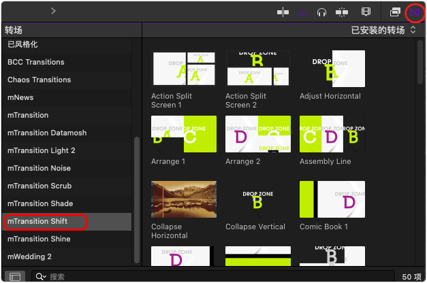Click the Adjust Horizontal label text
This screenshot has width=427, height=283.
[330, 96]
